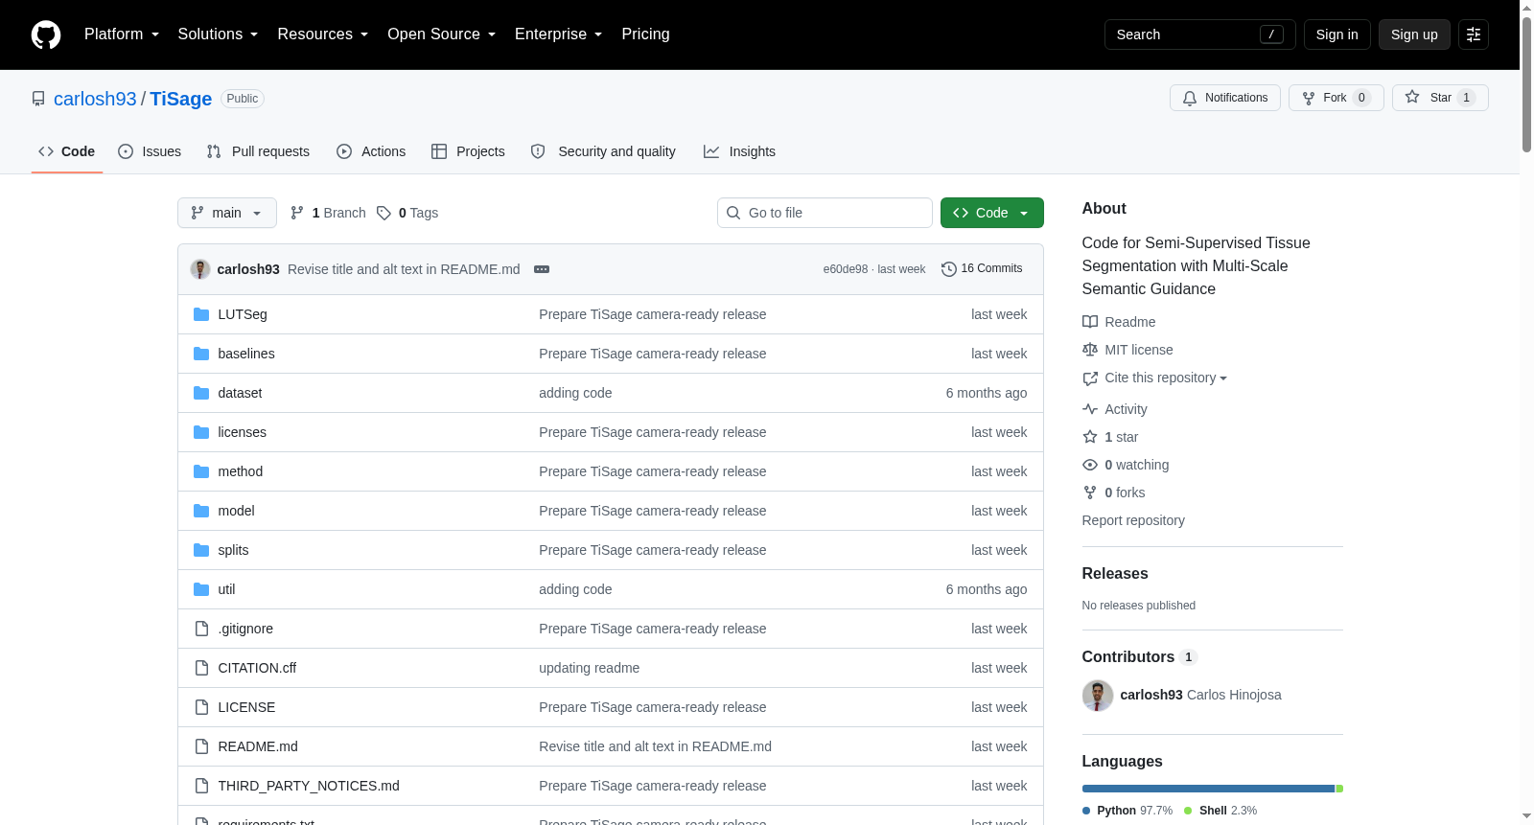Viewport: 1534px width, 825px height.
Task: Click the Go to file search box
Action: click(825, 213)
